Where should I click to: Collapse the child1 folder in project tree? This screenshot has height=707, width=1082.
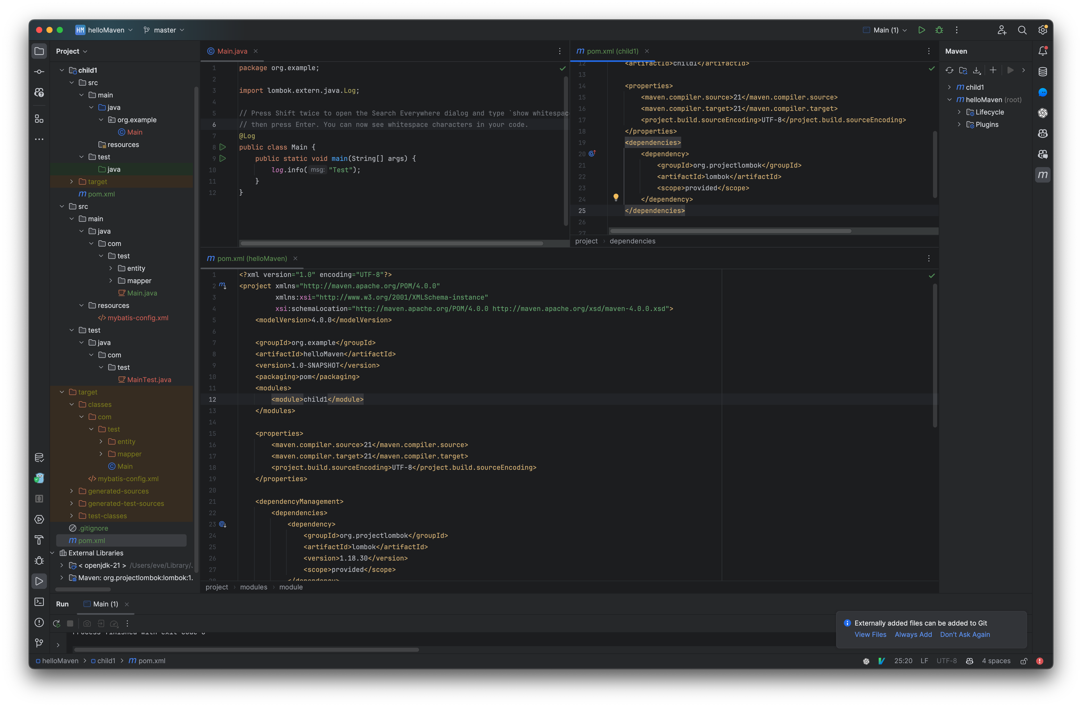click(62, 70)
